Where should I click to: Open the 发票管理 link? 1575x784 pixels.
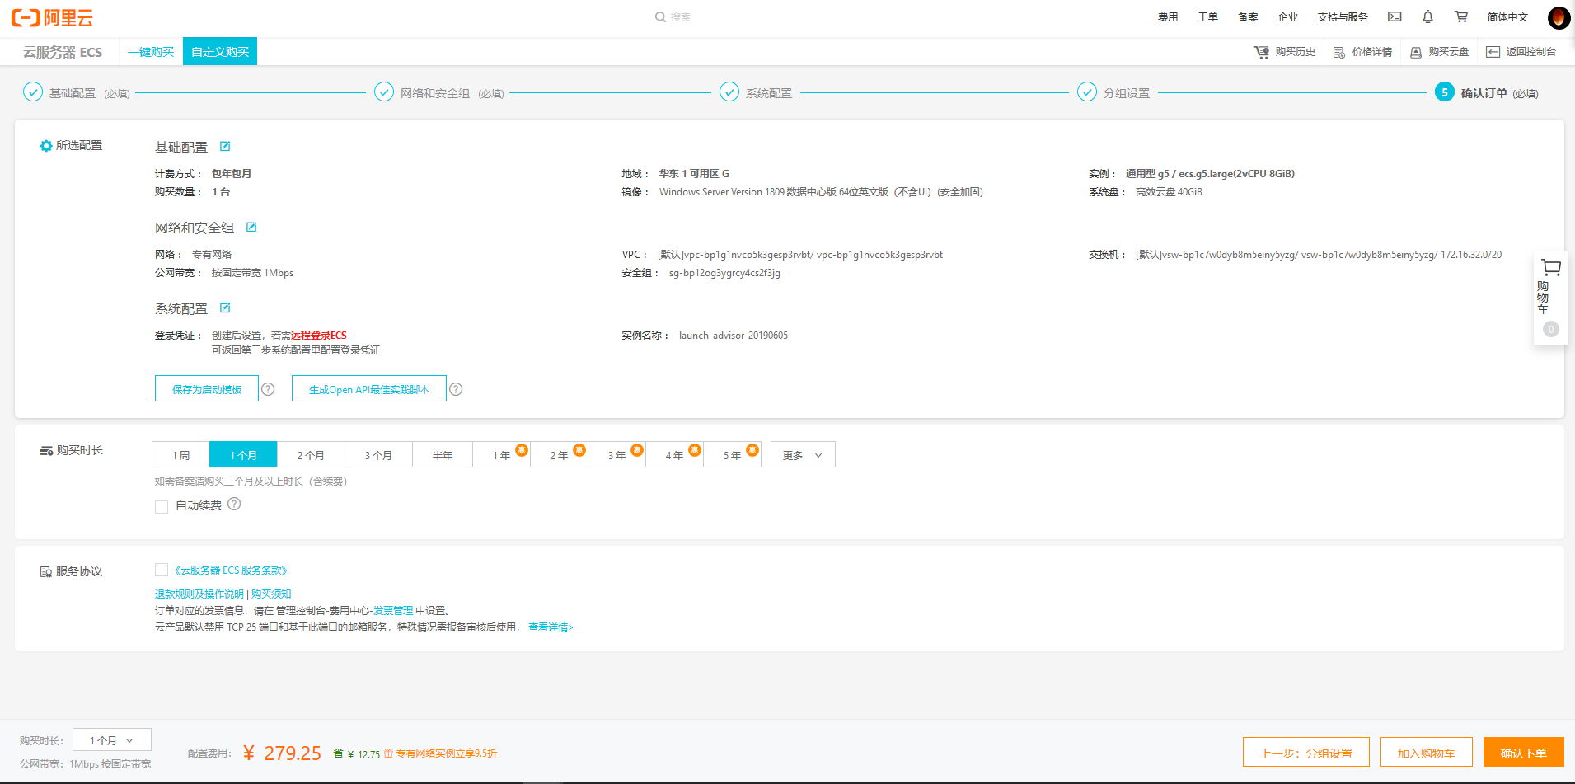tap(393, 610)
